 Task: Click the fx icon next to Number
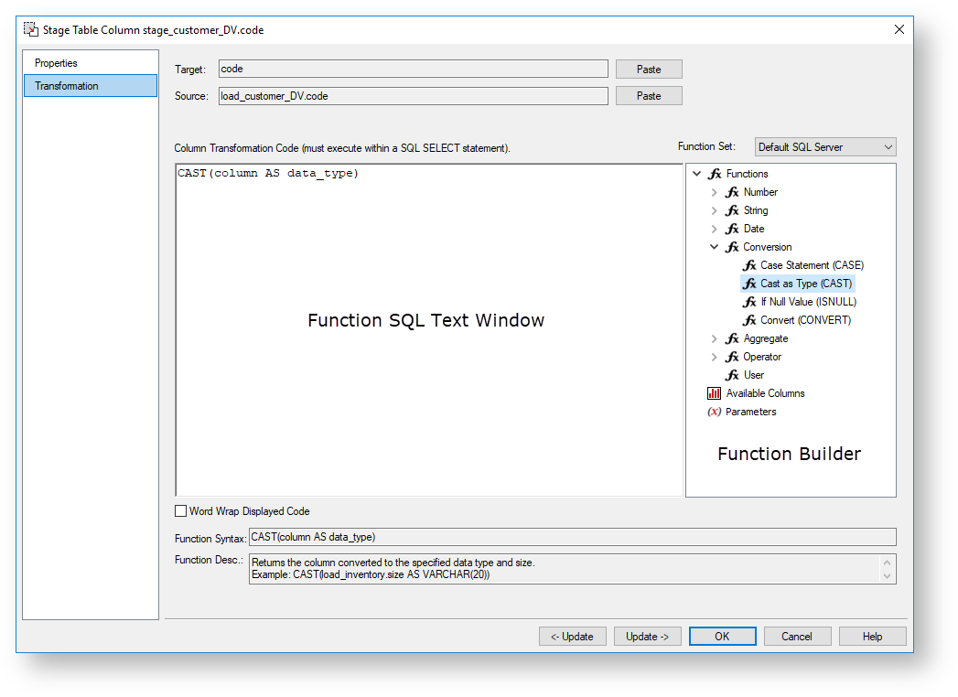pos(732,192)
